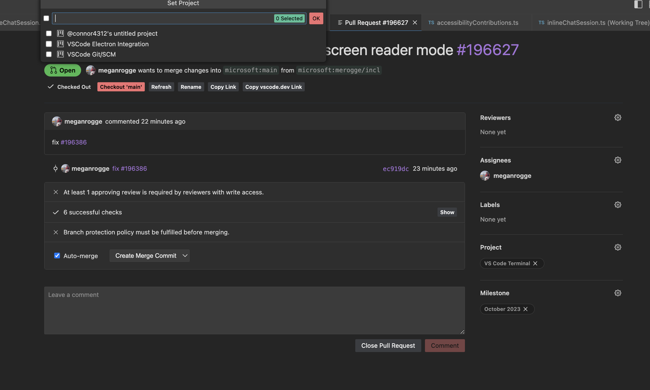Click the project board icon beside VSCode Git/SCM

(x=60, y=54)
